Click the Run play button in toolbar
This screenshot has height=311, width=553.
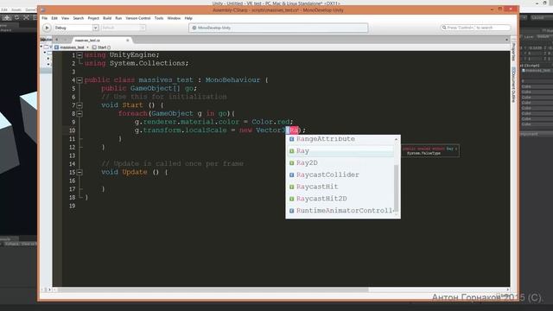click(x=47, y=28)
